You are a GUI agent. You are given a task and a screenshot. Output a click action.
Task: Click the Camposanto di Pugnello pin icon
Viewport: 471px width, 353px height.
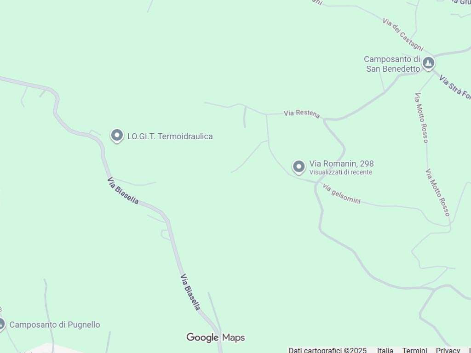(x=1, y=325)
